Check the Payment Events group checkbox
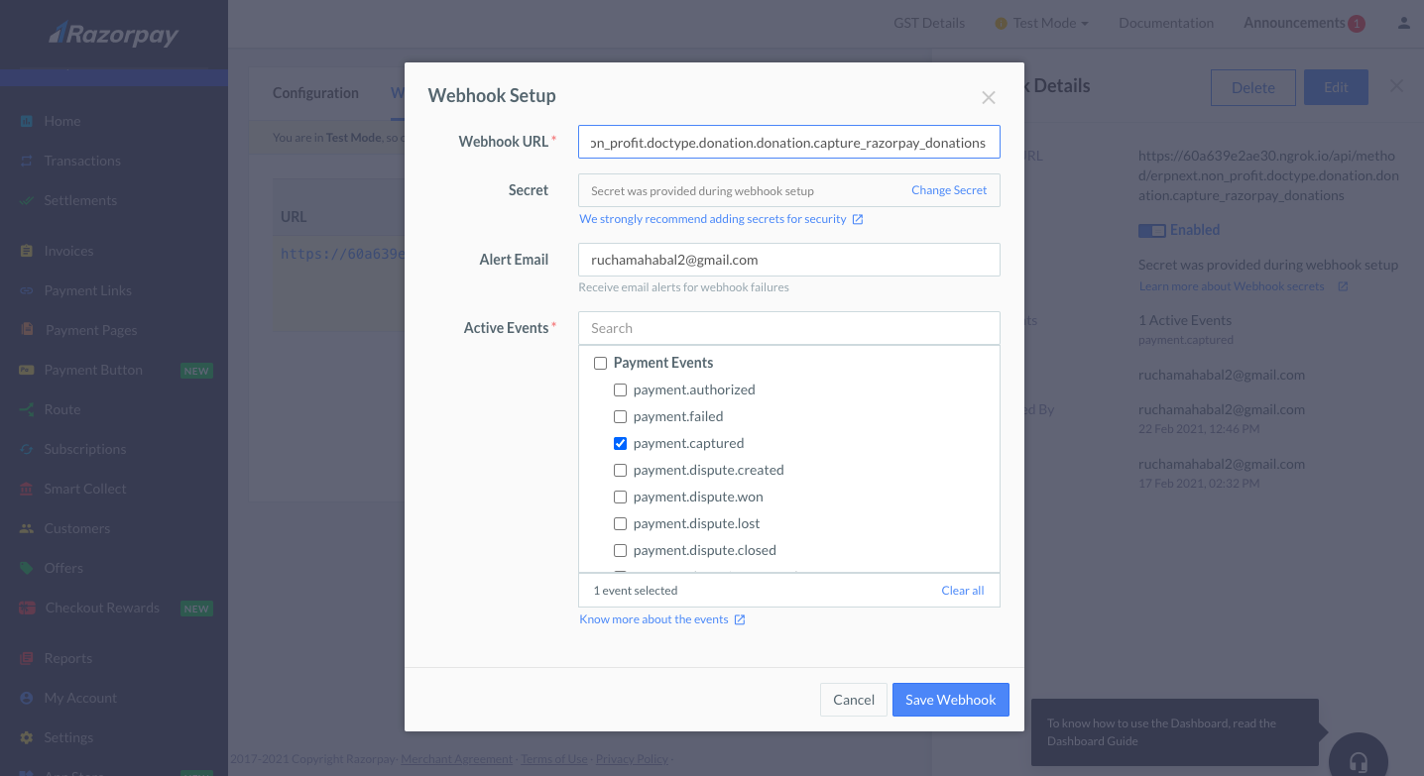1424x776 pixels. [600, 363]
